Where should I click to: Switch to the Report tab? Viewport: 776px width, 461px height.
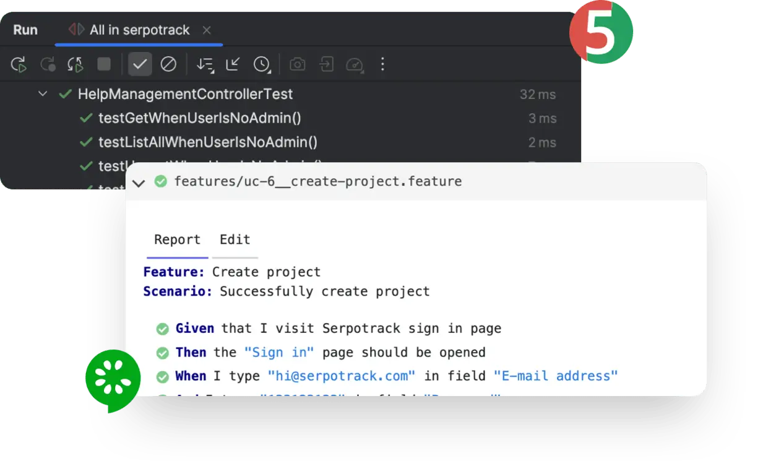point(177,239)
